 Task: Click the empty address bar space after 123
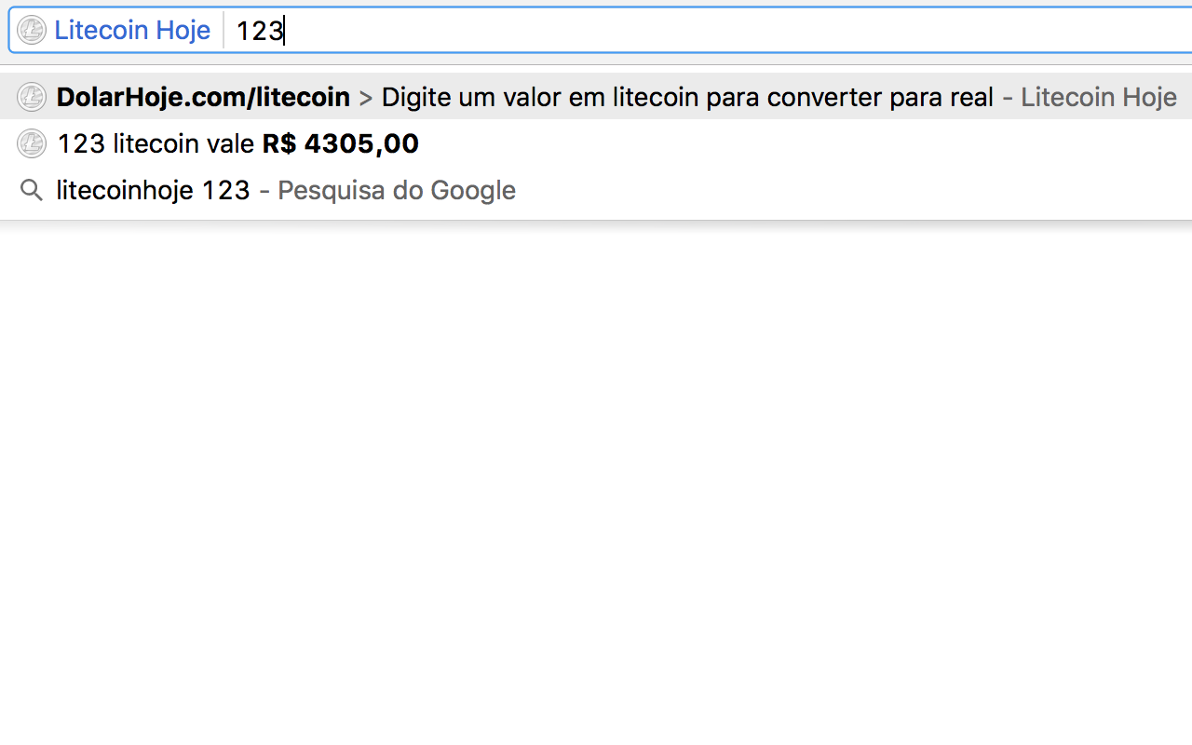(x=736, y=31)
